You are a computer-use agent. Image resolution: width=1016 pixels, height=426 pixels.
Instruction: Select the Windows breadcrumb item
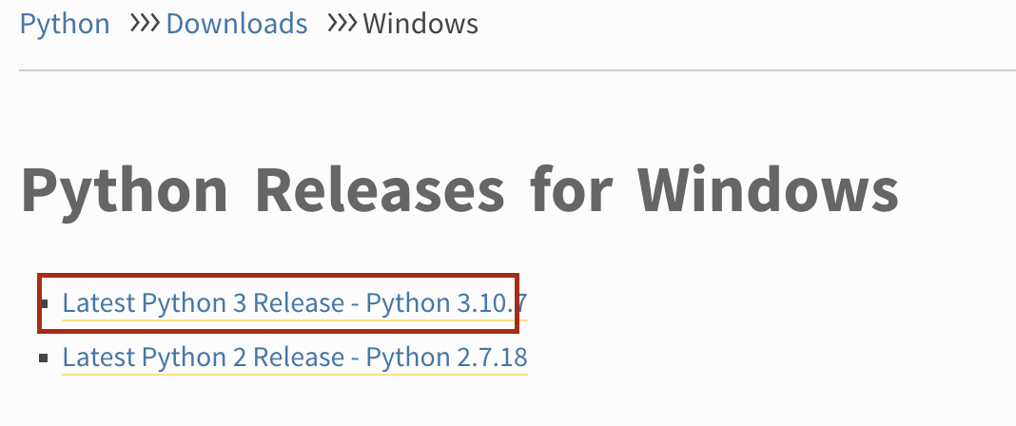(420, 23)
